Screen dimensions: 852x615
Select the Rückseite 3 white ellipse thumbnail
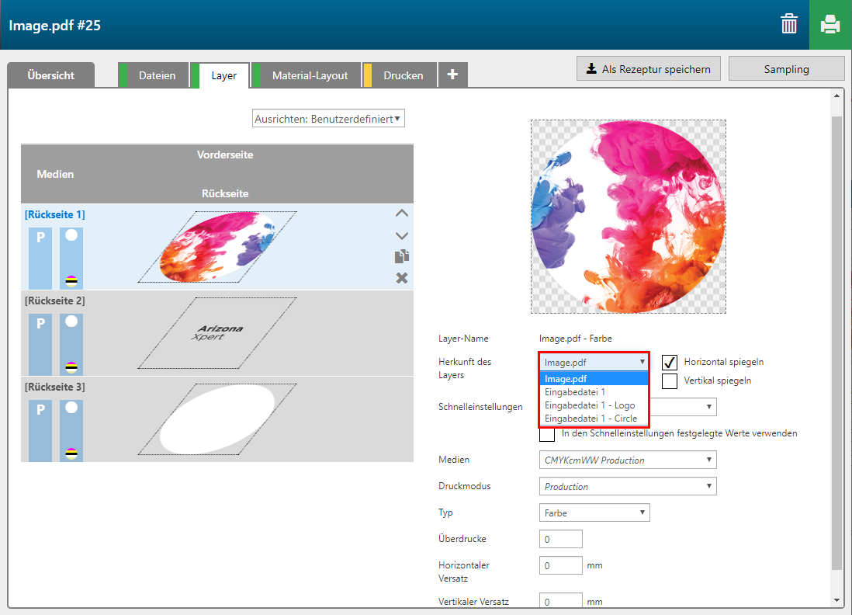217,419
